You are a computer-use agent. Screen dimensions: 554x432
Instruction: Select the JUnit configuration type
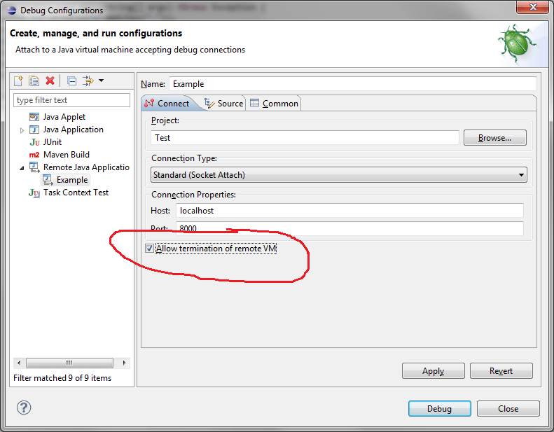click(x=52, y=142)
